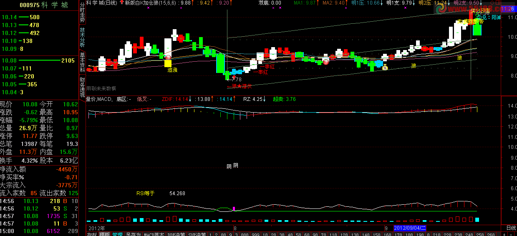Switch to the SUP决策 bottom tab
Viewport: 517px width, 236px height.
coord(197,234)
